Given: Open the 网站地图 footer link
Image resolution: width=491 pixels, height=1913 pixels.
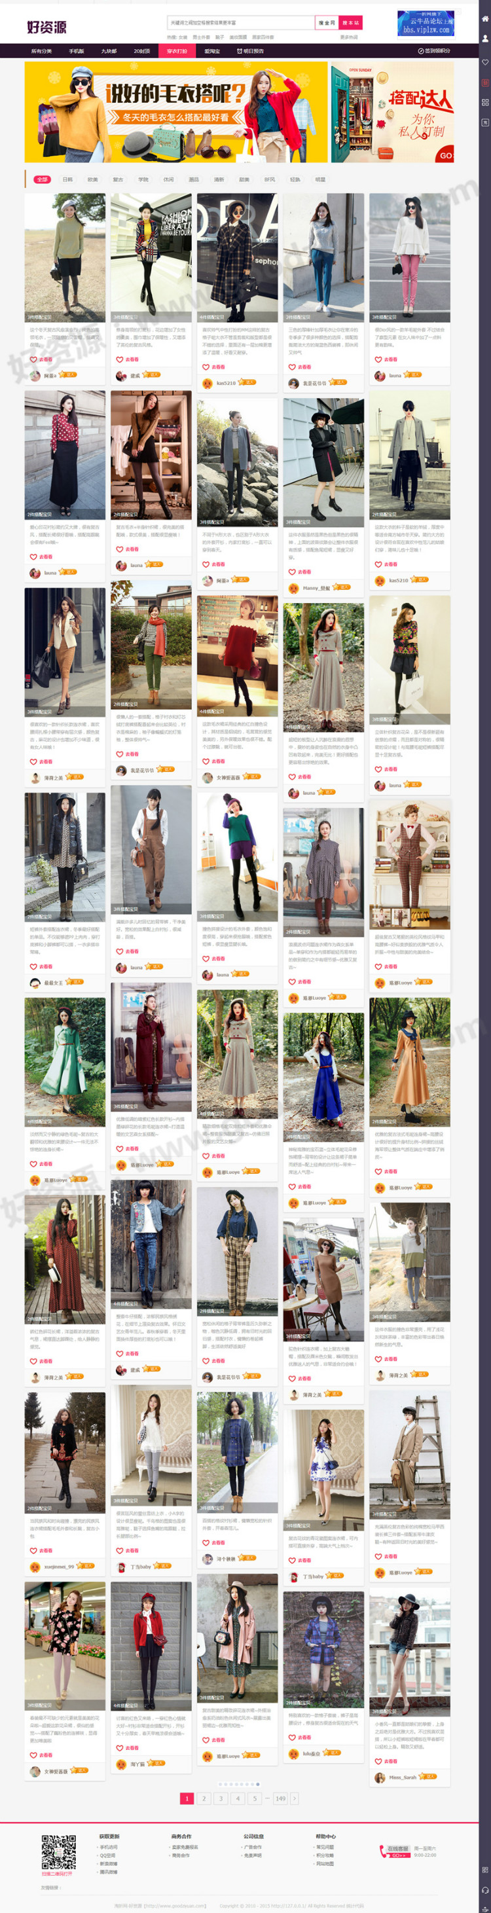Looking at the screenshot, I should click(x=325, y=1863).
